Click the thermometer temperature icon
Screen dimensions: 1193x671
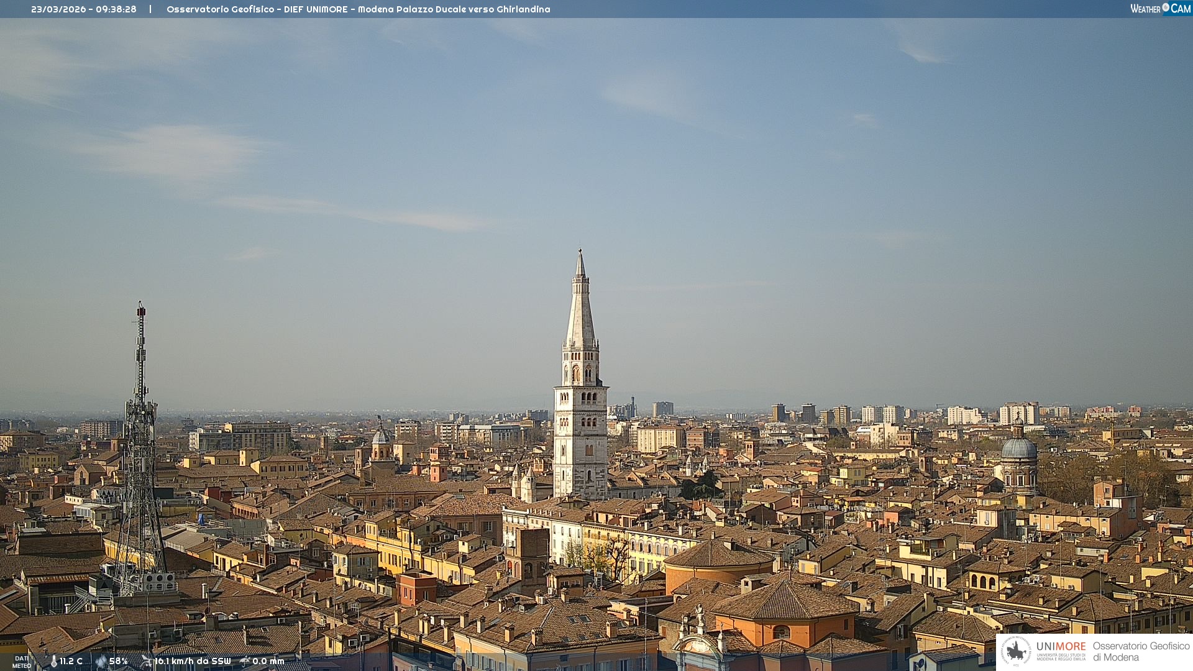click(53, 662)
